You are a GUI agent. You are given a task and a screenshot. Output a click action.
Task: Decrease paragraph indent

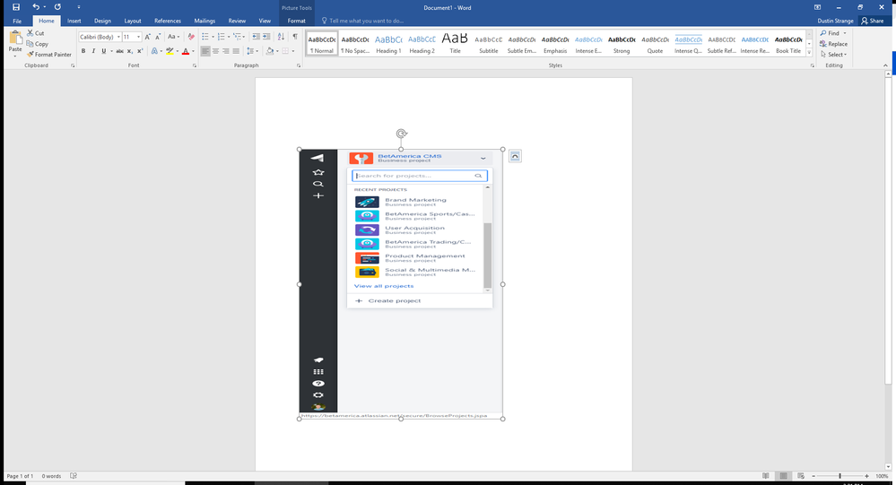256,37
